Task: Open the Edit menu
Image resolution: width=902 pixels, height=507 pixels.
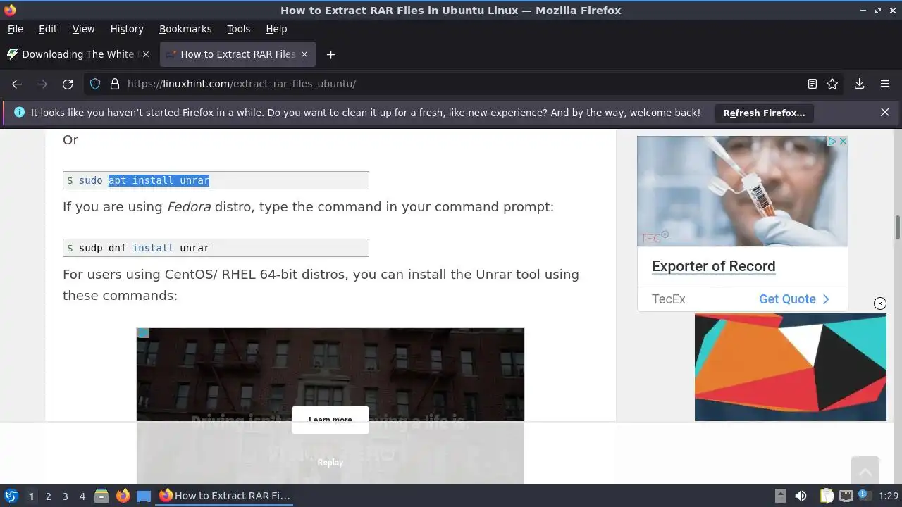Action: coord(48,29)
